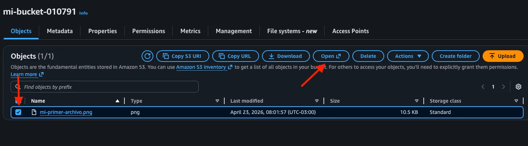Image resolution: width=528 pixels, height=146 pixels.
Task: Click the Standard storage class cell
Action: click(x=440, y=112)
